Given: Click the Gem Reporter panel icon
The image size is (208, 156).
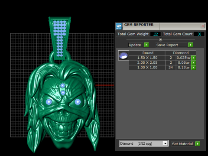Looking at the screenshot, I should (x=119, y=26).
